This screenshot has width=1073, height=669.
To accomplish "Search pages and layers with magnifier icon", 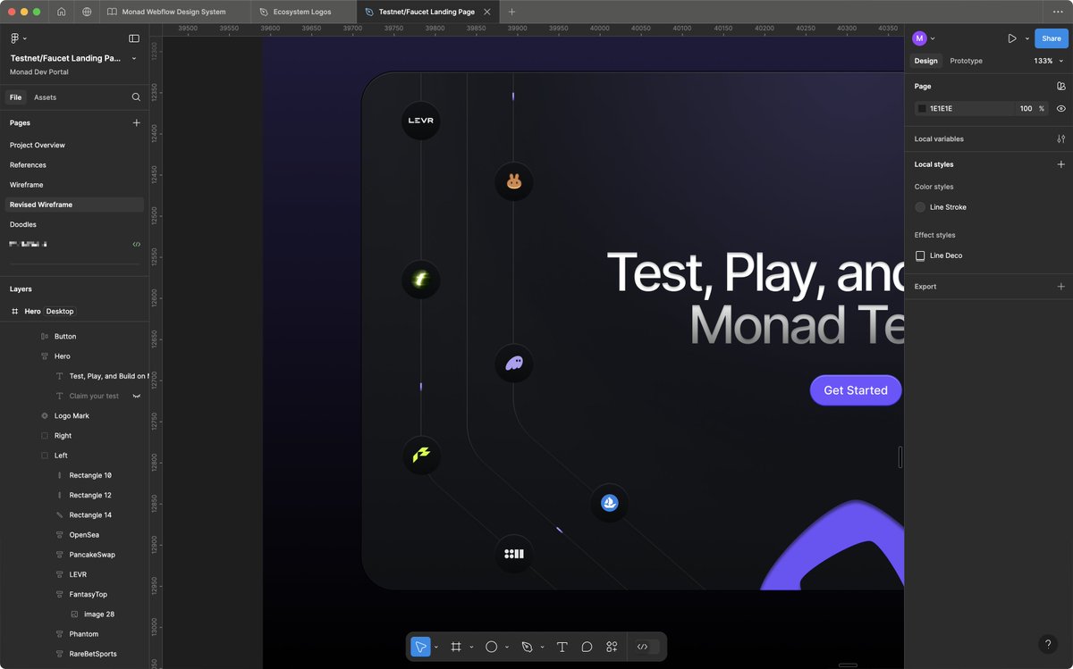I will pos(136,97).
